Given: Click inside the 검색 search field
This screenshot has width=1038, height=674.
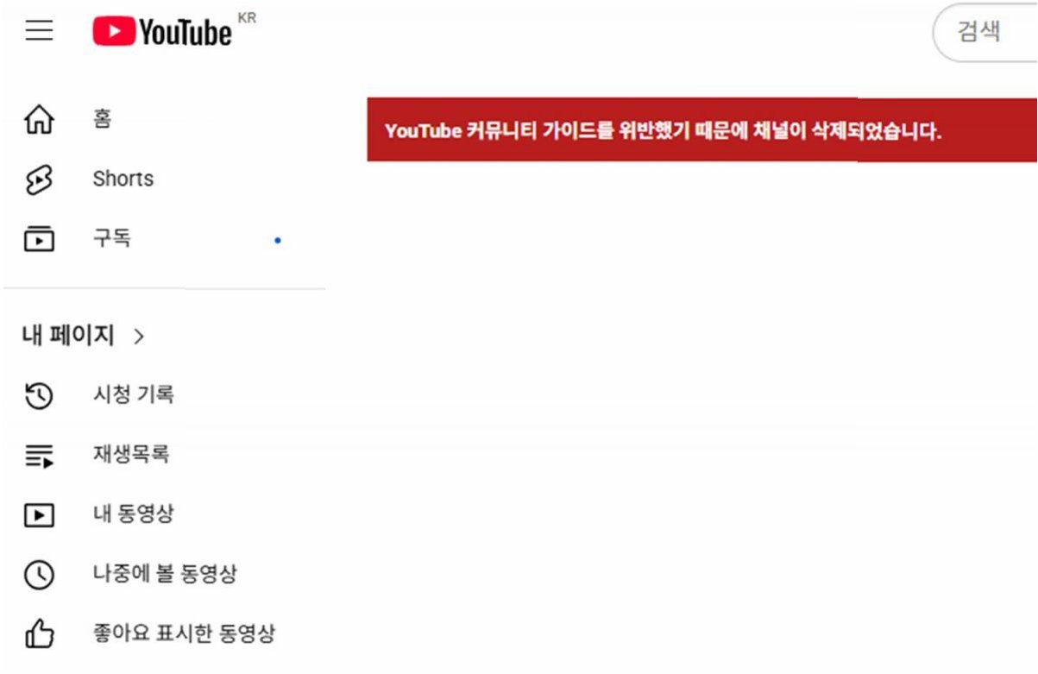Looking at the screenshot, I should pyautogui.click(x=985, y=33).
